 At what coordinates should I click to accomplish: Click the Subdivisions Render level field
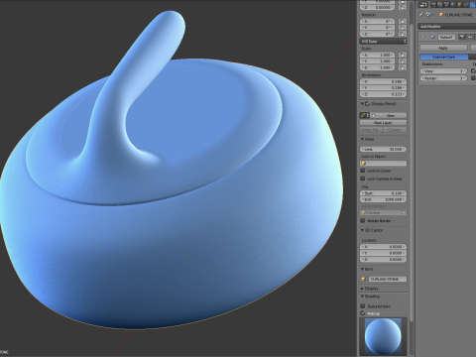pos(443,78)
